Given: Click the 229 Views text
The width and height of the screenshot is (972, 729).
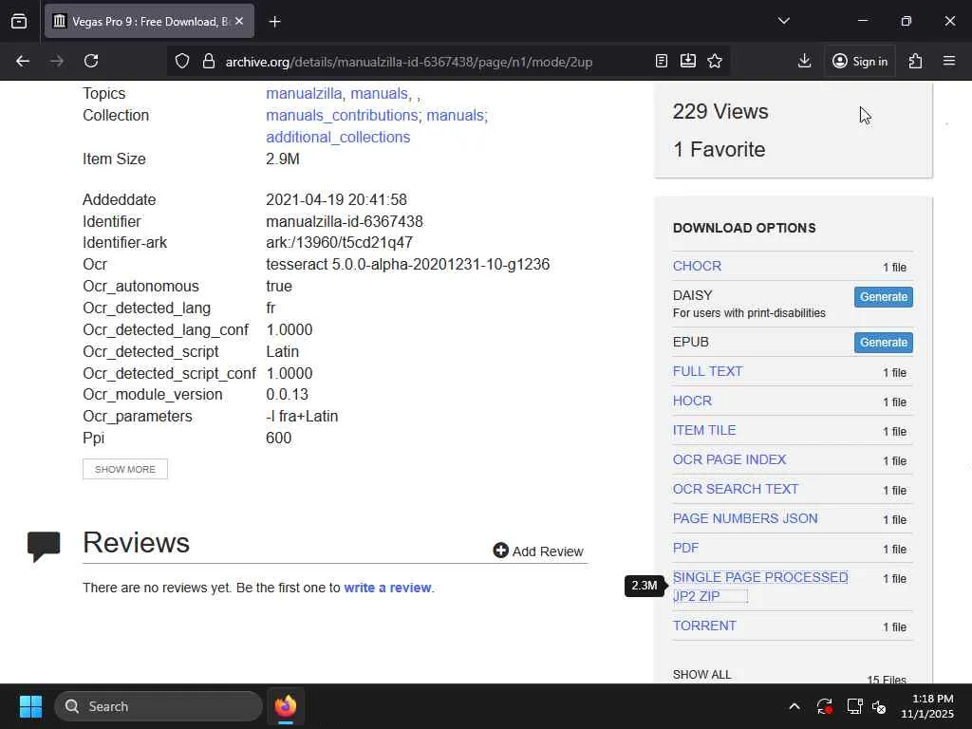Looking at the screenshot, I should 720,112.
